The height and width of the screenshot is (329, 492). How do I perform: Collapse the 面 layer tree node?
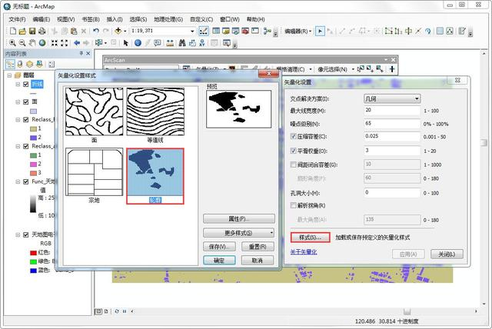[18, 101]
